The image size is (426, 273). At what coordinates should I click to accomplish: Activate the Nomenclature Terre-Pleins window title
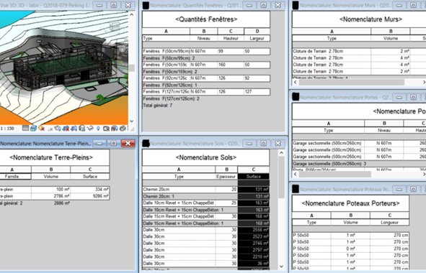(x=45, y=144)
